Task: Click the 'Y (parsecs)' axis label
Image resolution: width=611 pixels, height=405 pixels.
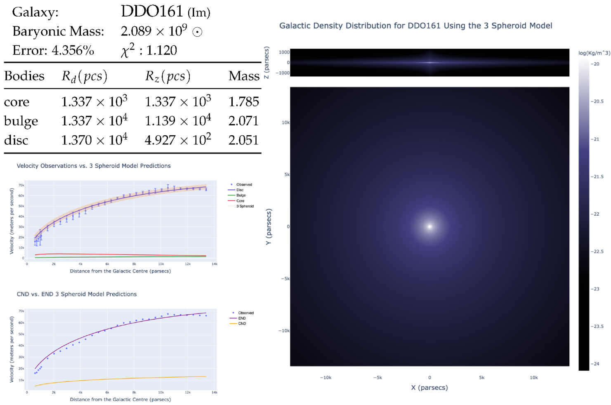Action: tap(269, 226)
